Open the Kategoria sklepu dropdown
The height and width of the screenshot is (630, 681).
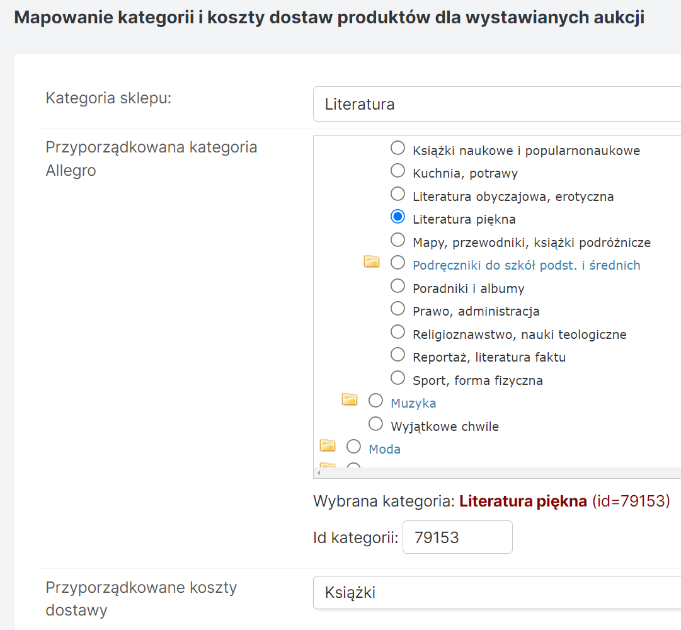click(496, 104)
